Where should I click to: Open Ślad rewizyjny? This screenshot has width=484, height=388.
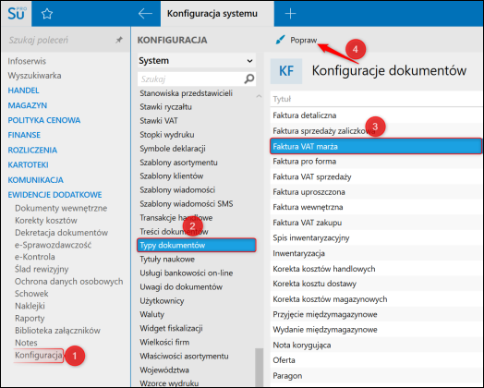(42, 269)
